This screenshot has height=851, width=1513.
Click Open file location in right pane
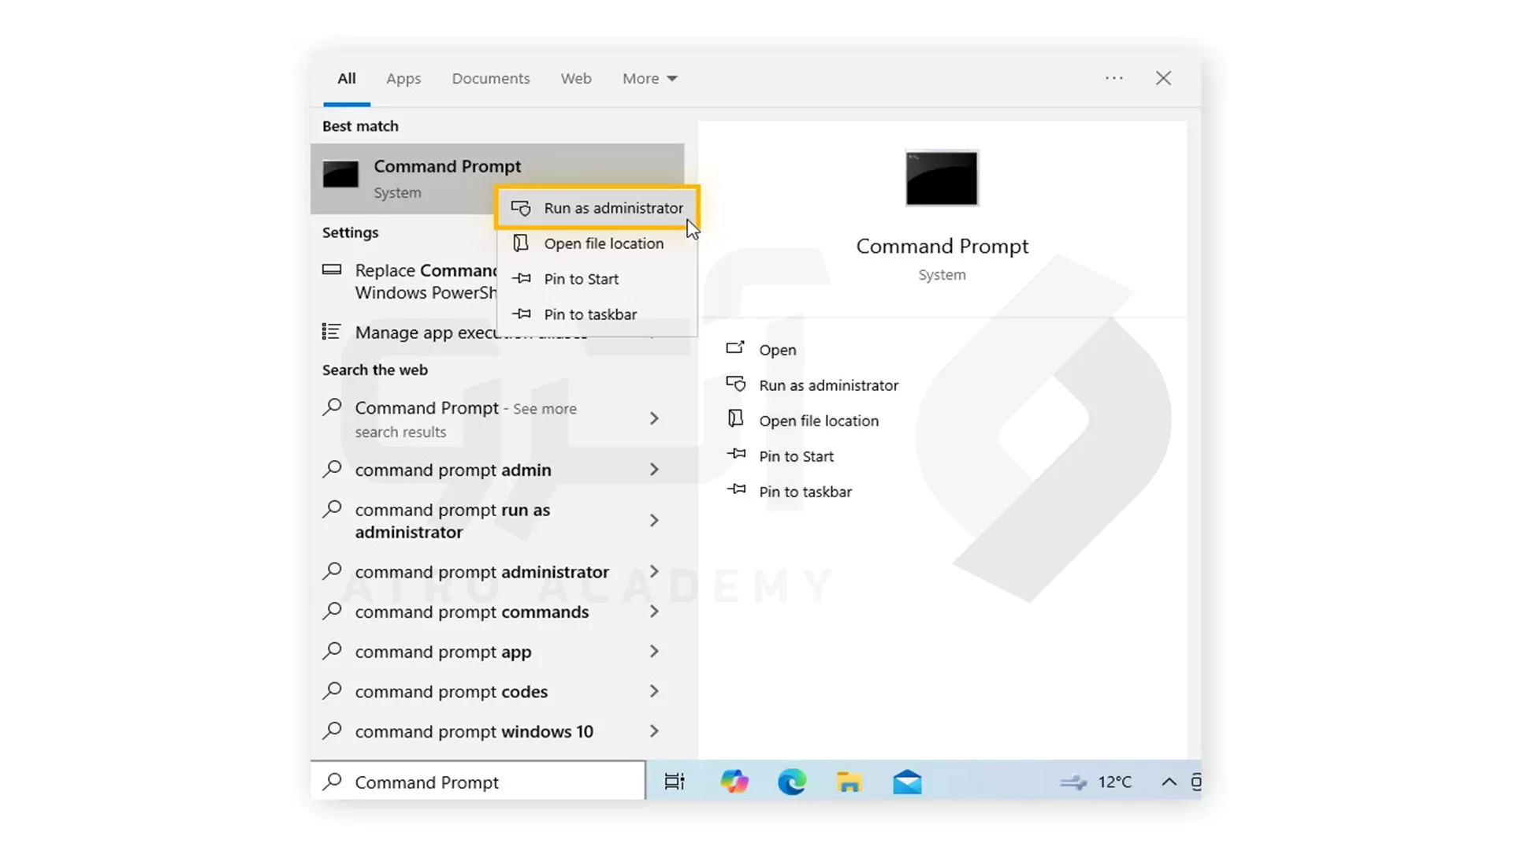coord(818,421)
